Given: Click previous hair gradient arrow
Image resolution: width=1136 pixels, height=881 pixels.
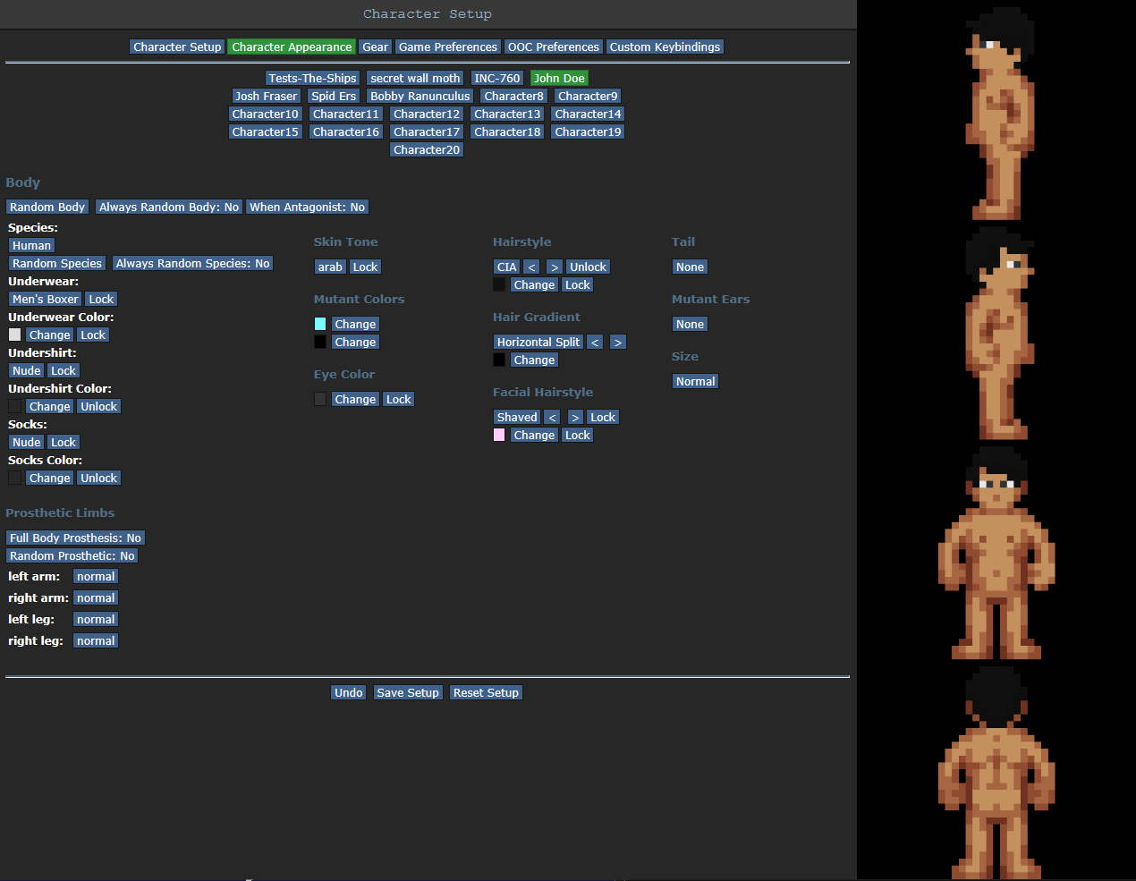Looking at the screenshot, I should 595,343.
